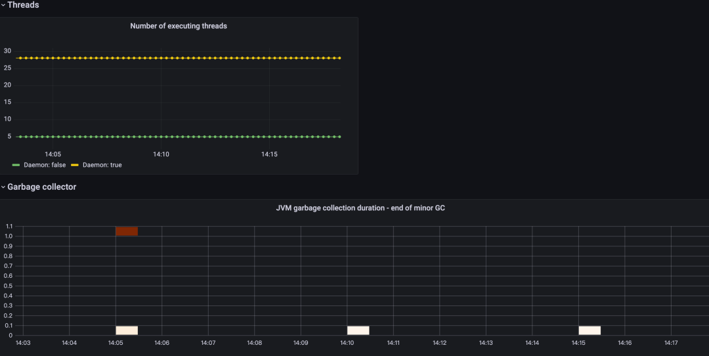This screenshot has height=356, width=709.
Task: Click the Threads row title
Action: (23, 5)
